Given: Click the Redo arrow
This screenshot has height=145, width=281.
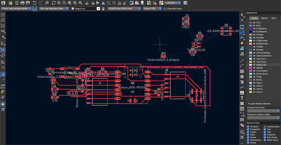Looking at the screenshot, I should (40, 3).
